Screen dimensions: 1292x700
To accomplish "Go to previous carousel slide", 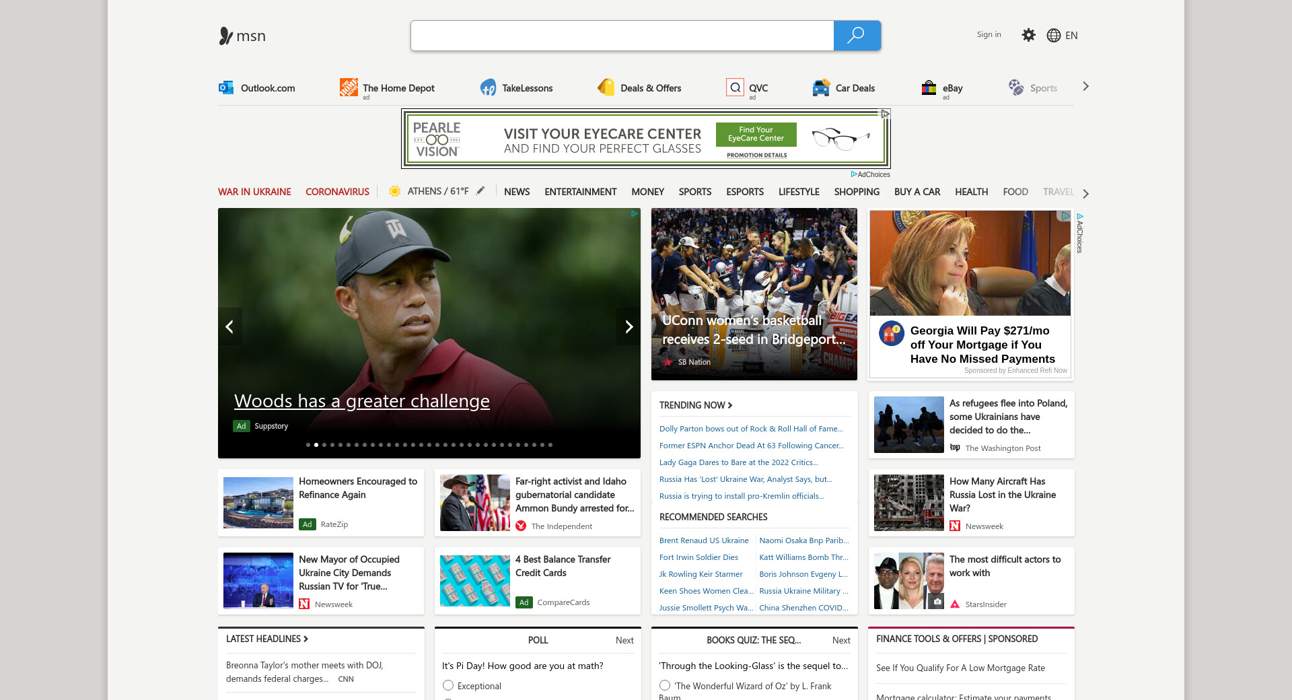I will [229, 326].
